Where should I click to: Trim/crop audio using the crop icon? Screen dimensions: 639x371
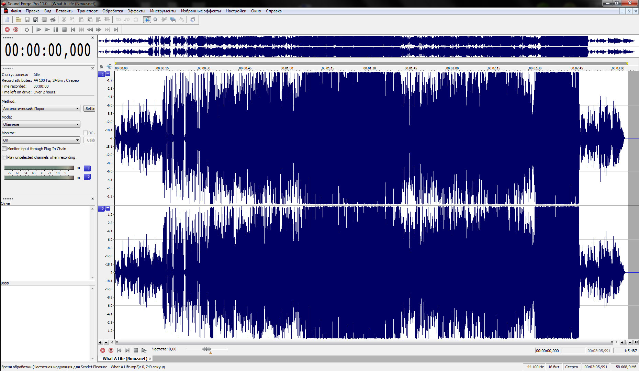tap(107, 20)
